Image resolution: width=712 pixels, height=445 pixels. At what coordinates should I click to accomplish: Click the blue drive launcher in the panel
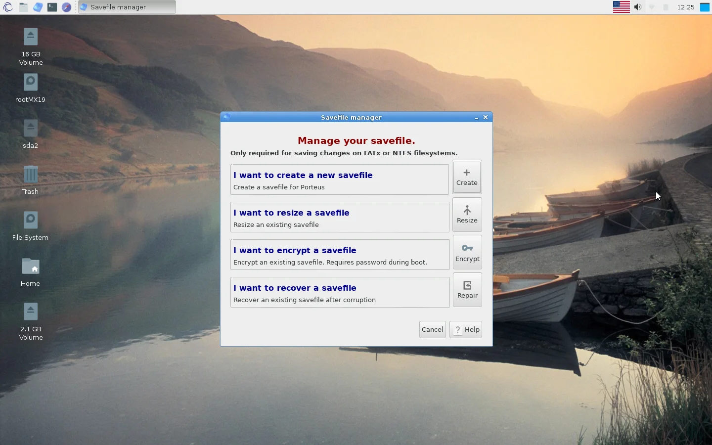(38, 7)
